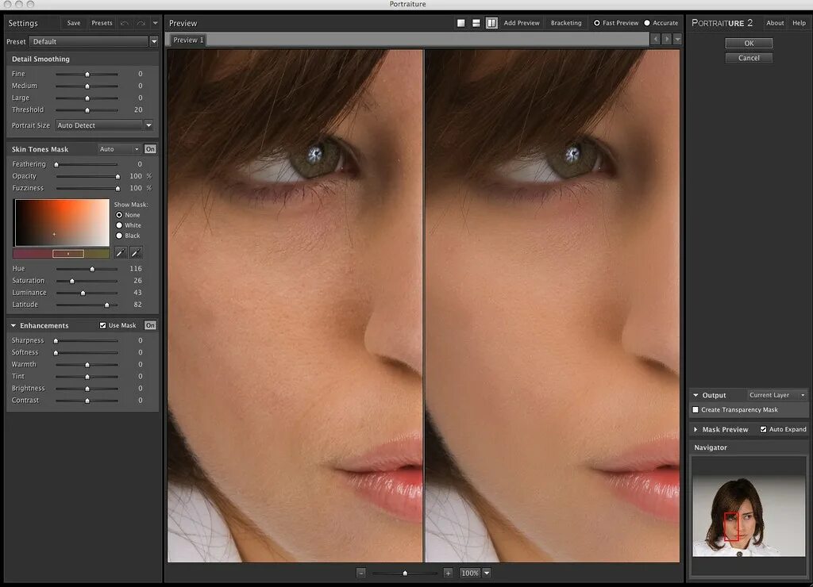This screenshot has width=813, height=587.
Task: Select the vertical split preview icon
Action: pos(491,23)
